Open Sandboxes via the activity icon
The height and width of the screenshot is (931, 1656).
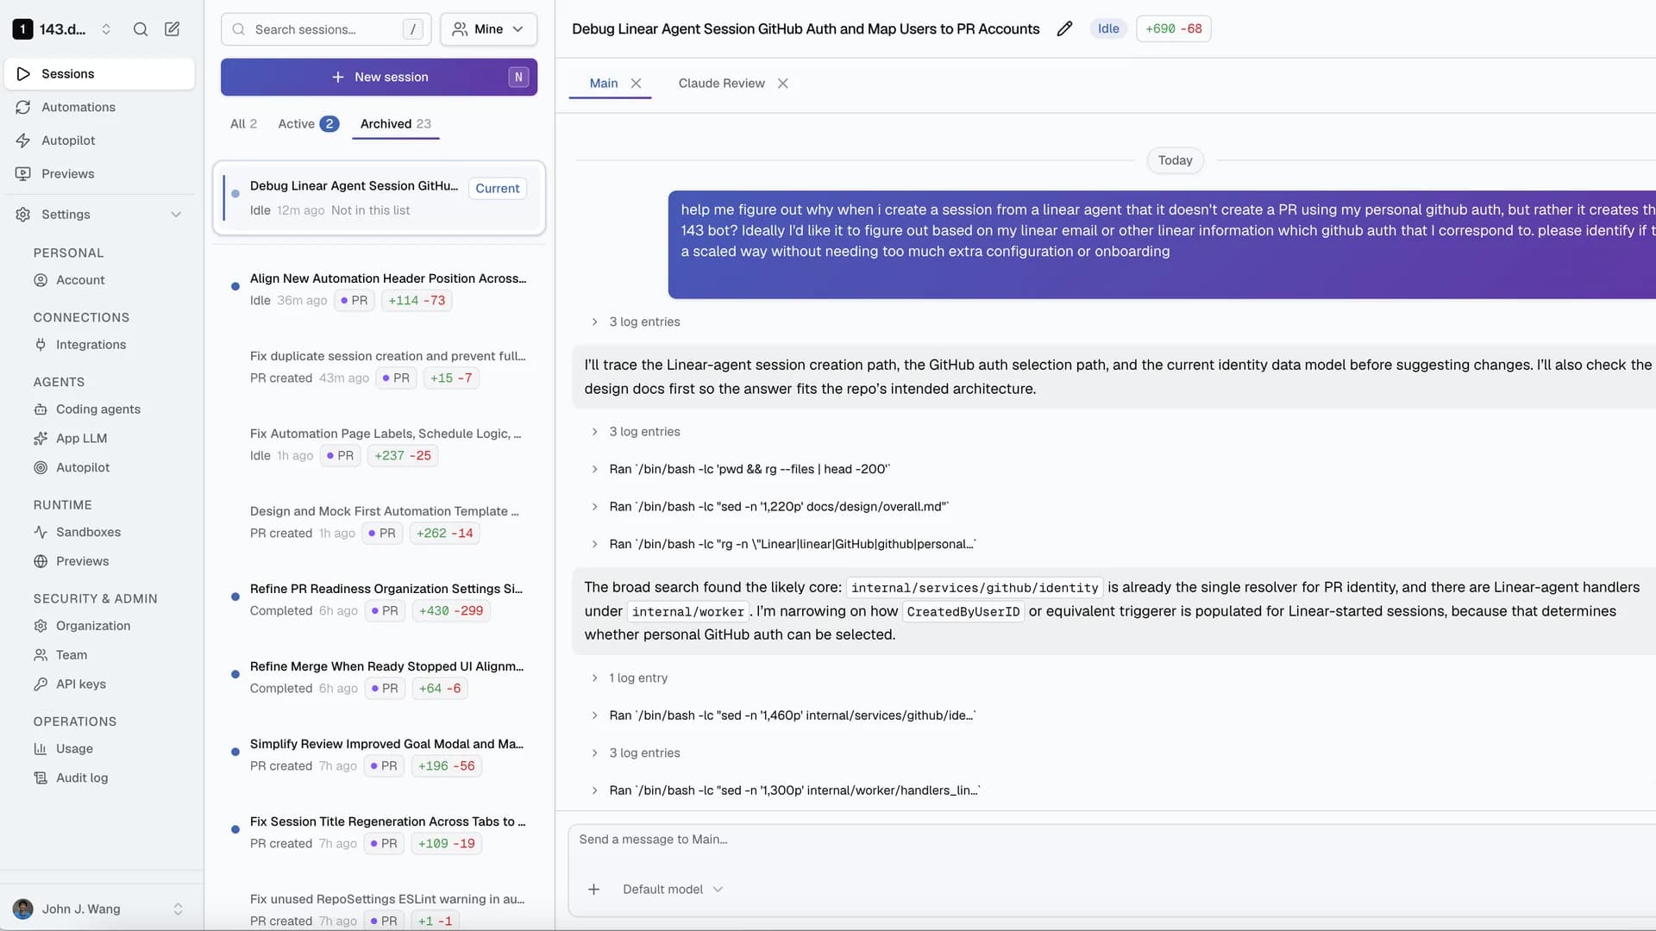pyautogui.click(x=41, y=533)
